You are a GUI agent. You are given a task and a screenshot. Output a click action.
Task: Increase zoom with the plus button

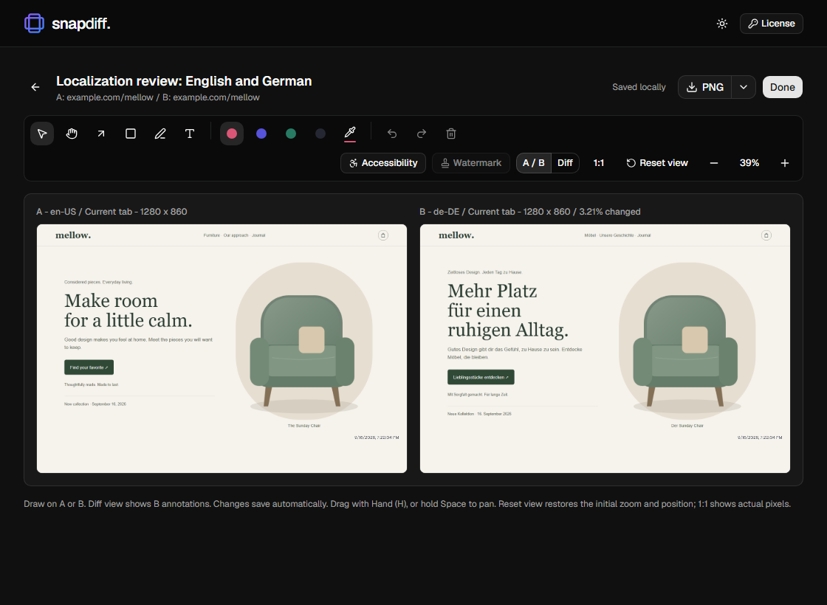[x=784, y=163]
